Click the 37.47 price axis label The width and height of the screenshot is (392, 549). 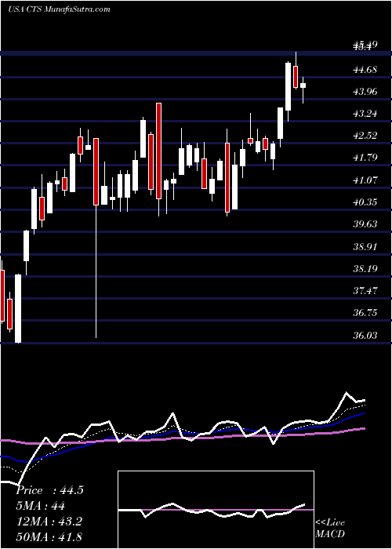click(365, 290)
